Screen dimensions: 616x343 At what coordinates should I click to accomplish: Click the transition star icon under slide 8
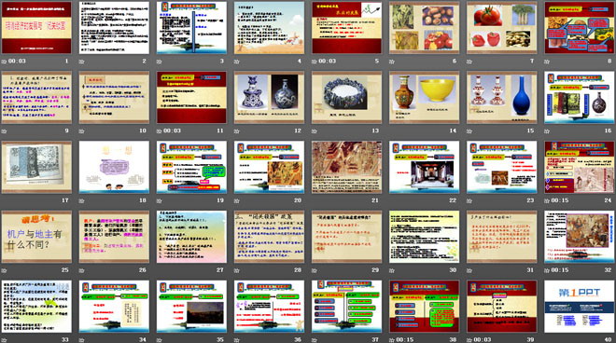click(547, 62)
